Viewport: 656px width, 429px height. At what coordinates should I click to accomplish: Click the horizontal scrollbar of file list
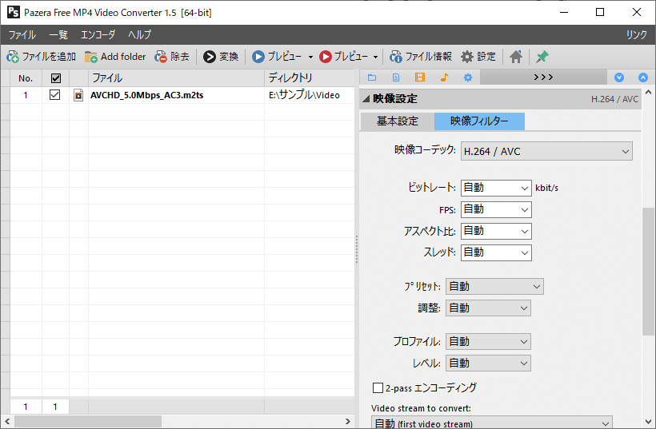point(88,422)
